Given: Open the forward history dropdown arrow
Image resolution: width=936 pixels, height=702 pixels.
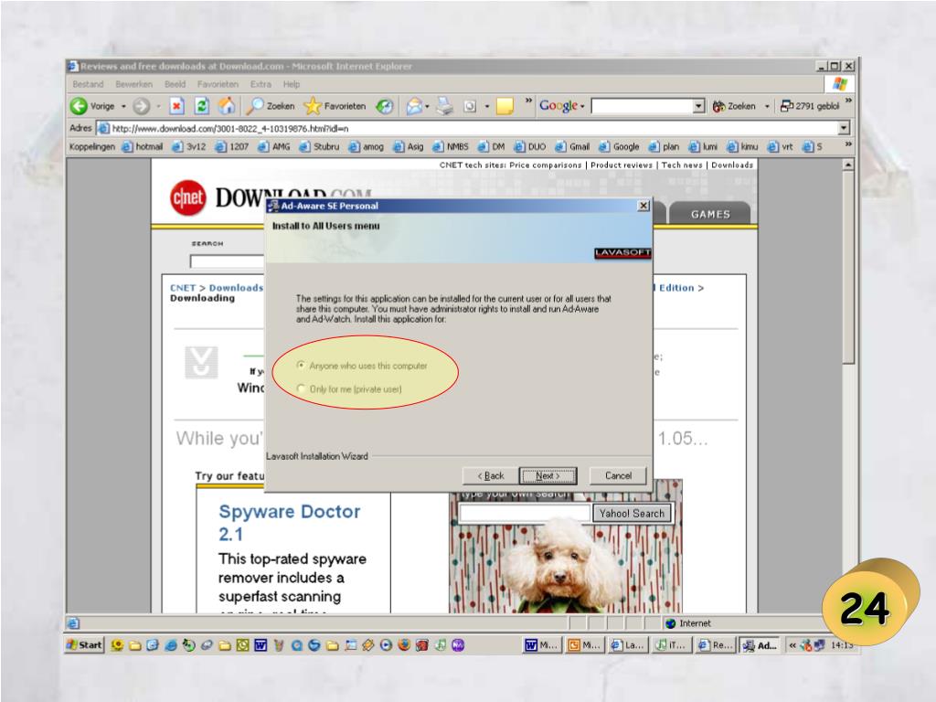Looking at the screenshot, I should coord(158,106).
